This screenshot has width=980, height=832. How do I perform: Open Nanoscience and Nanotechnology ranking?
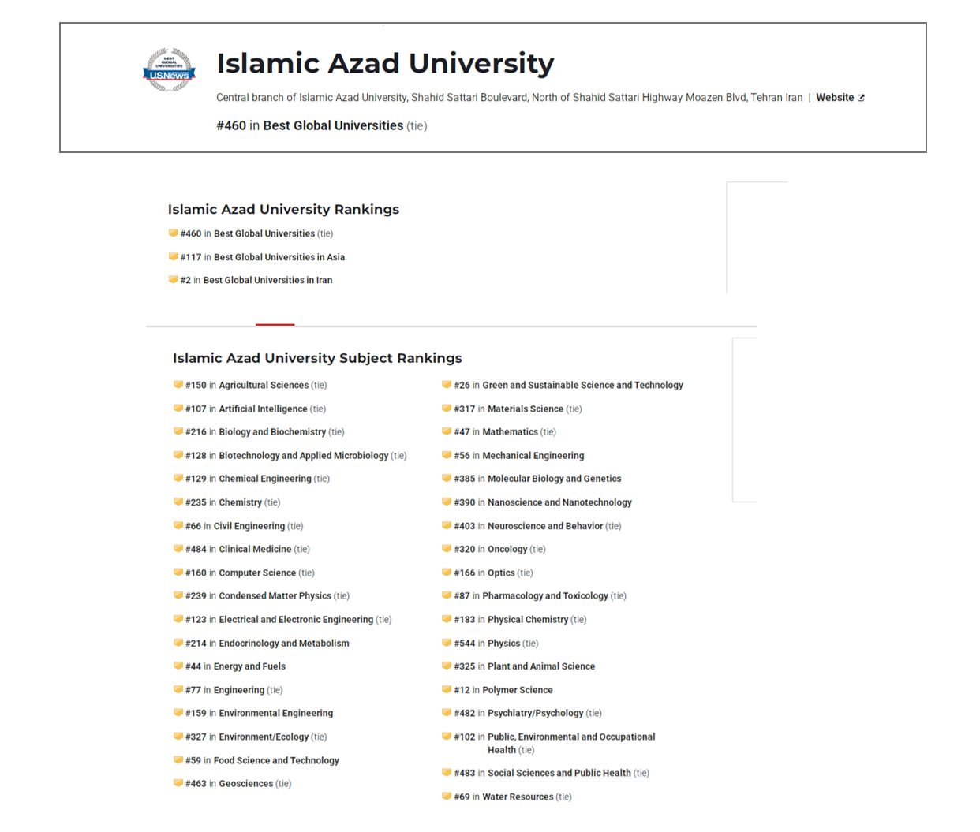pos(559,502)
